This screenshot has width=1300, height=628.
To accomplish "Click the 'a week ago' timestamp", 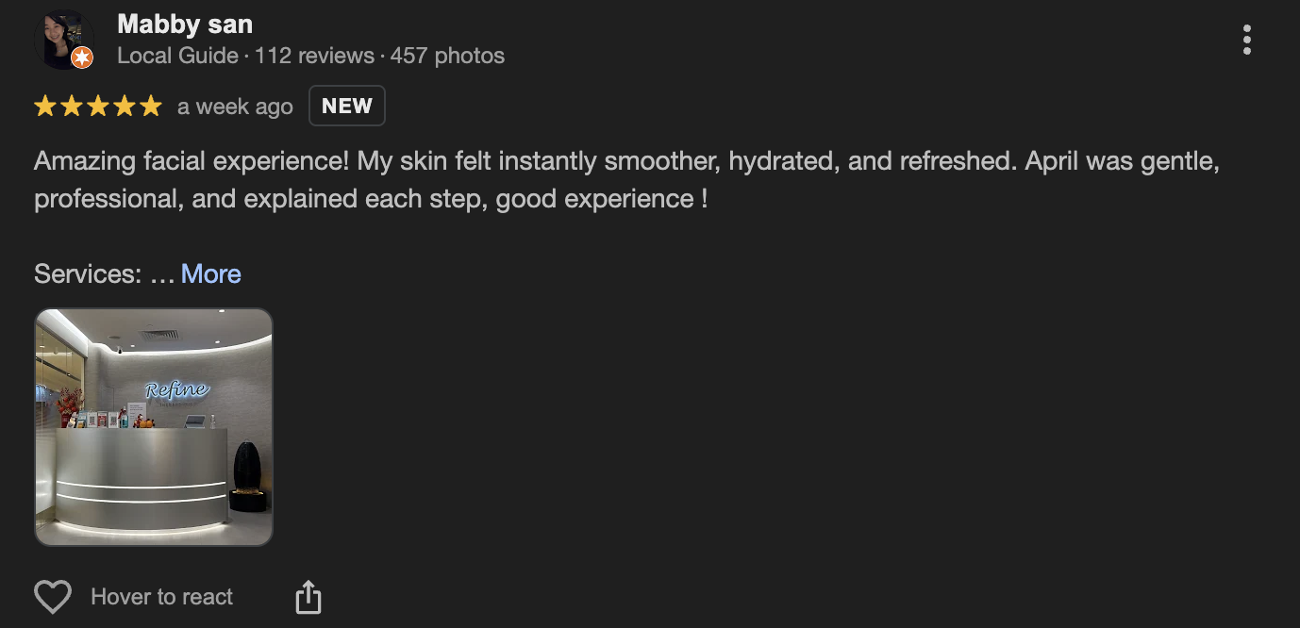I will 235,107.
